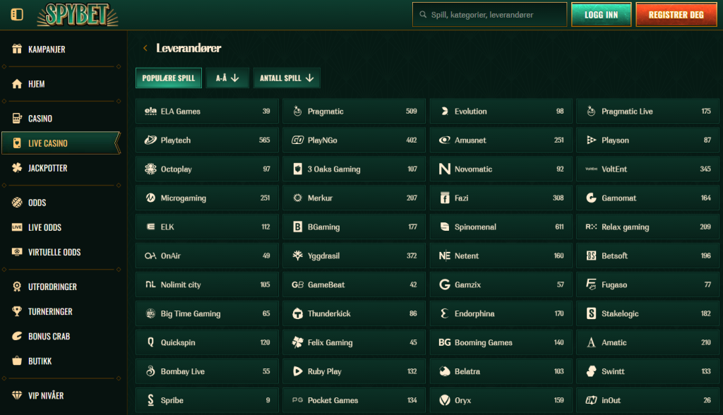
Task: Select the Bombay Live provider name
Action: pos(183,371)
